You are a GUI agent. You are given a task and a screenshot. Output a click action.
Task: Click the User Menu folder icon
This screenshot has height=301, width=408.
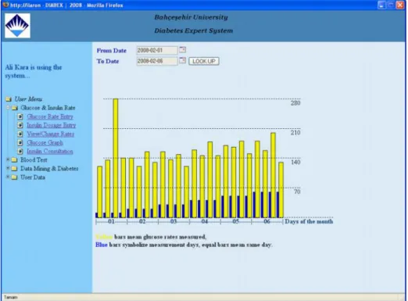[x=9, y=99]
